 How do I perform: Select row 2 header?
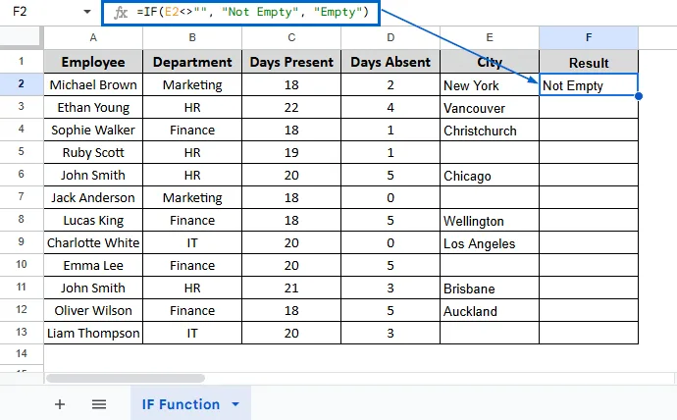coord(22,84)
